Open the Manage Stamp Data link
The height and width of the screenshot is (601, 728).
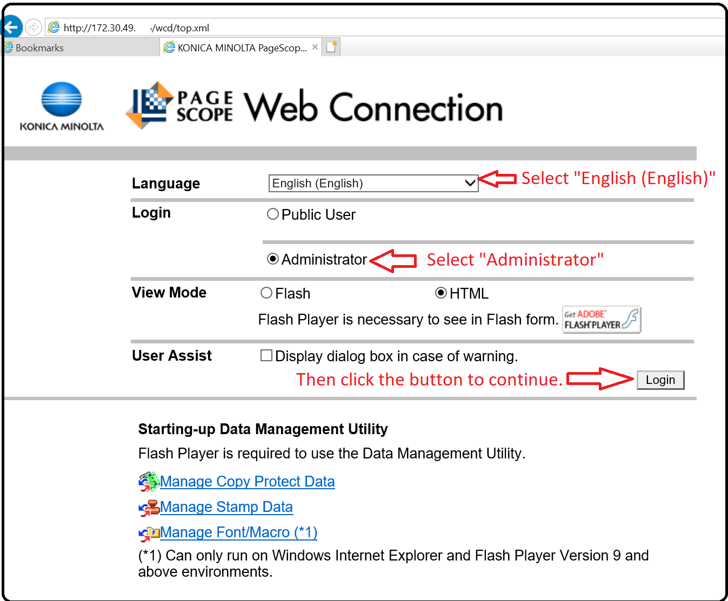tap(226, 507)
